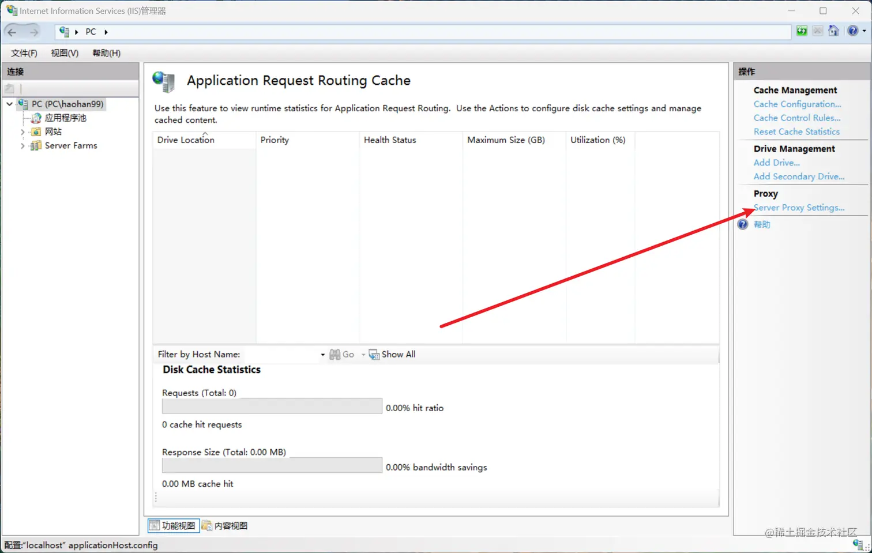Click the Add Drive... action
Viewport: 872px width, 553px height.
(x=776, y=163)
